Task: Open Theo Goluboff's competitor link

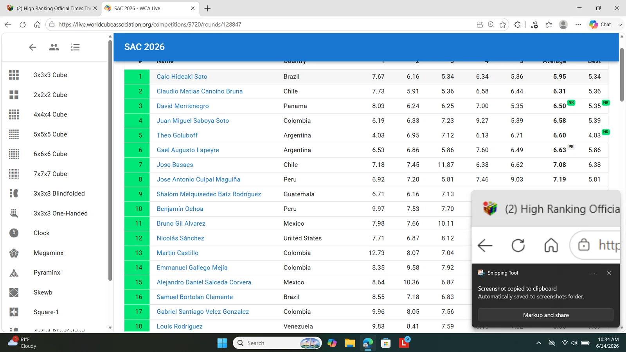Action: [x=177, y=135]
